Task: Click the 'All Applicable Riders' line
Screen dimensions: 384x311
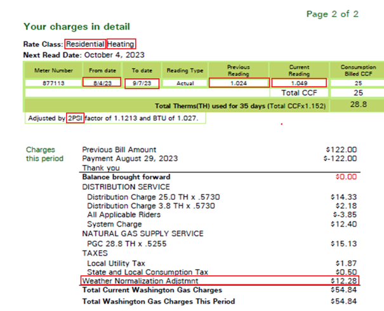Action: 124,215
